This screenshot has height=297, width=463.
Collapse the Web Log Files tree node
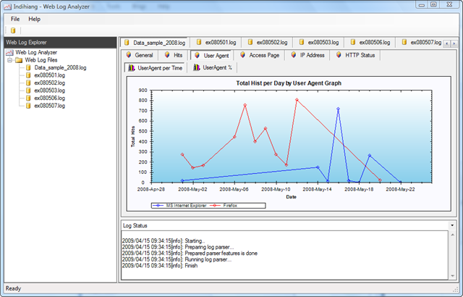click(9, 60)
